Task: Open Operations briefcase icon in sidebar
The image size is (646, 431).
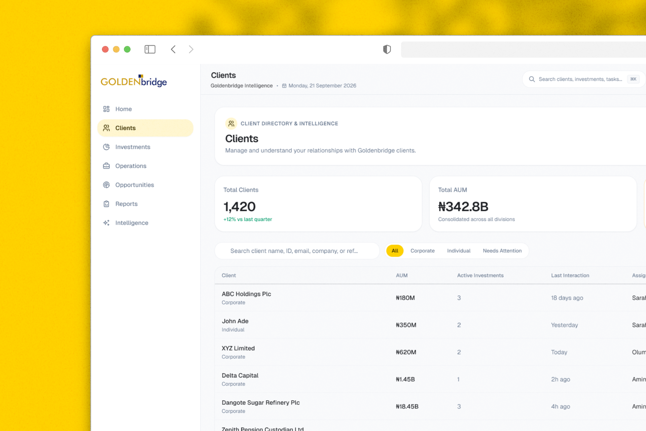Action: [106, 166]
